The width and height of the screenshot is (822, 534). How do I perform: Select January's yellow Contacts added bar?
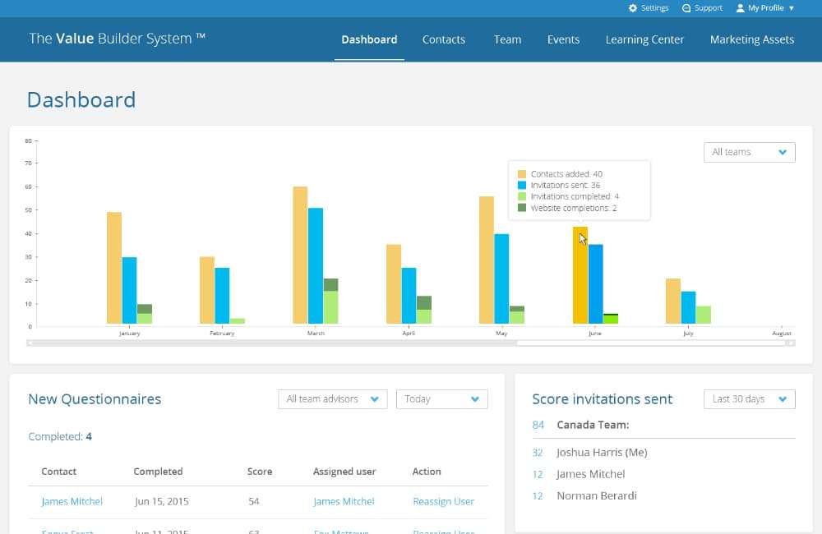point(114,268)
